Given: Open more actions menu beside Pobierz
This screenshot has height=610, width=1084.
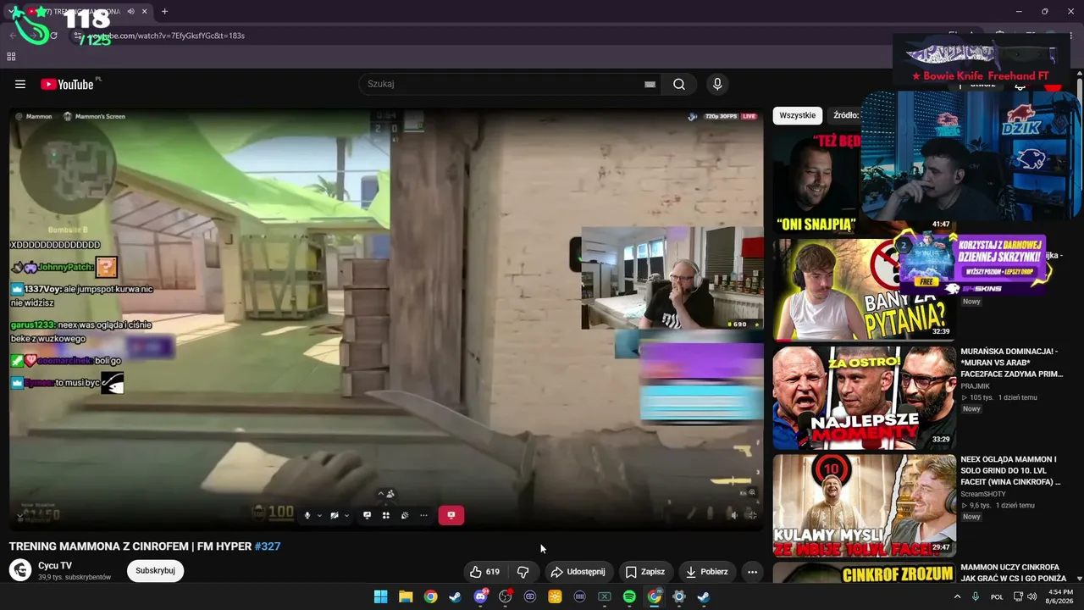Looking at the screenshot, I should 752,572.
